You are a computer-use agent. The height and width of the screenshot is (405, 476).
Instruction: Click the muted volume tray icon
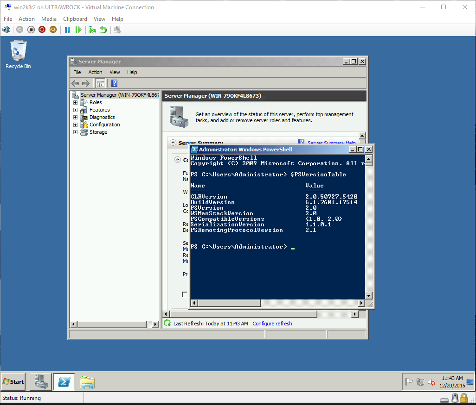click(431, 382)
